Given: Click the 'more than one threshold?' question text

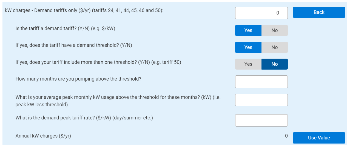Looking at the screenshot, I should tap(98, 62).
